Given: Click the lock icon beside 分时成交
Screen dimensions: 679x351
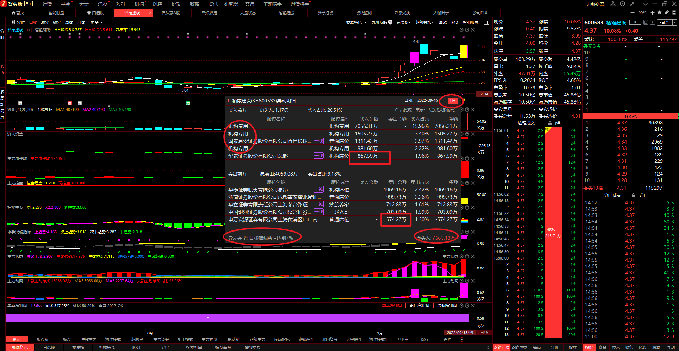Looking at the screenshot, I should [633, 195].
